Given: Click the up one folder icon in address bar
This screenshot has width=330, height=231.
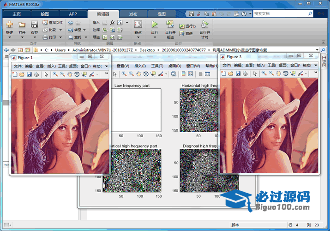Looking at the screenshot, I should pyautogui.click(x=20, y=50).
